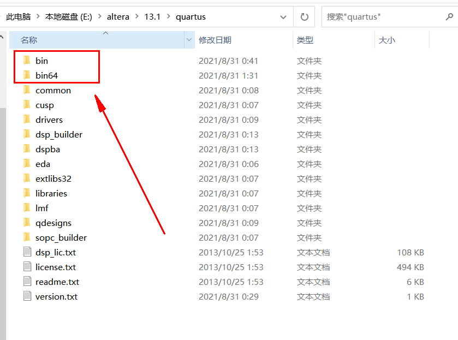Click the refresh icon in address bar
458x340 pixels.
click(304, 16)
